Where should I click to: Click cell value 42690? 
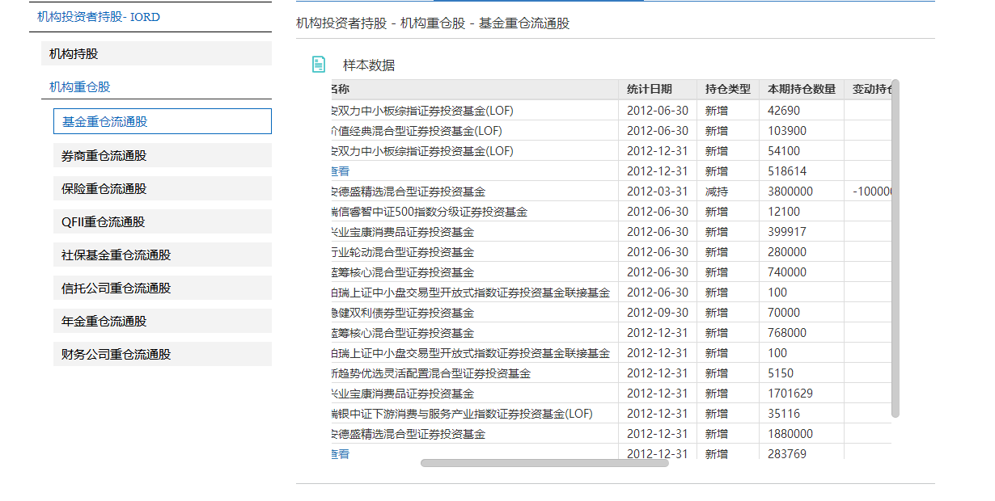784,111
